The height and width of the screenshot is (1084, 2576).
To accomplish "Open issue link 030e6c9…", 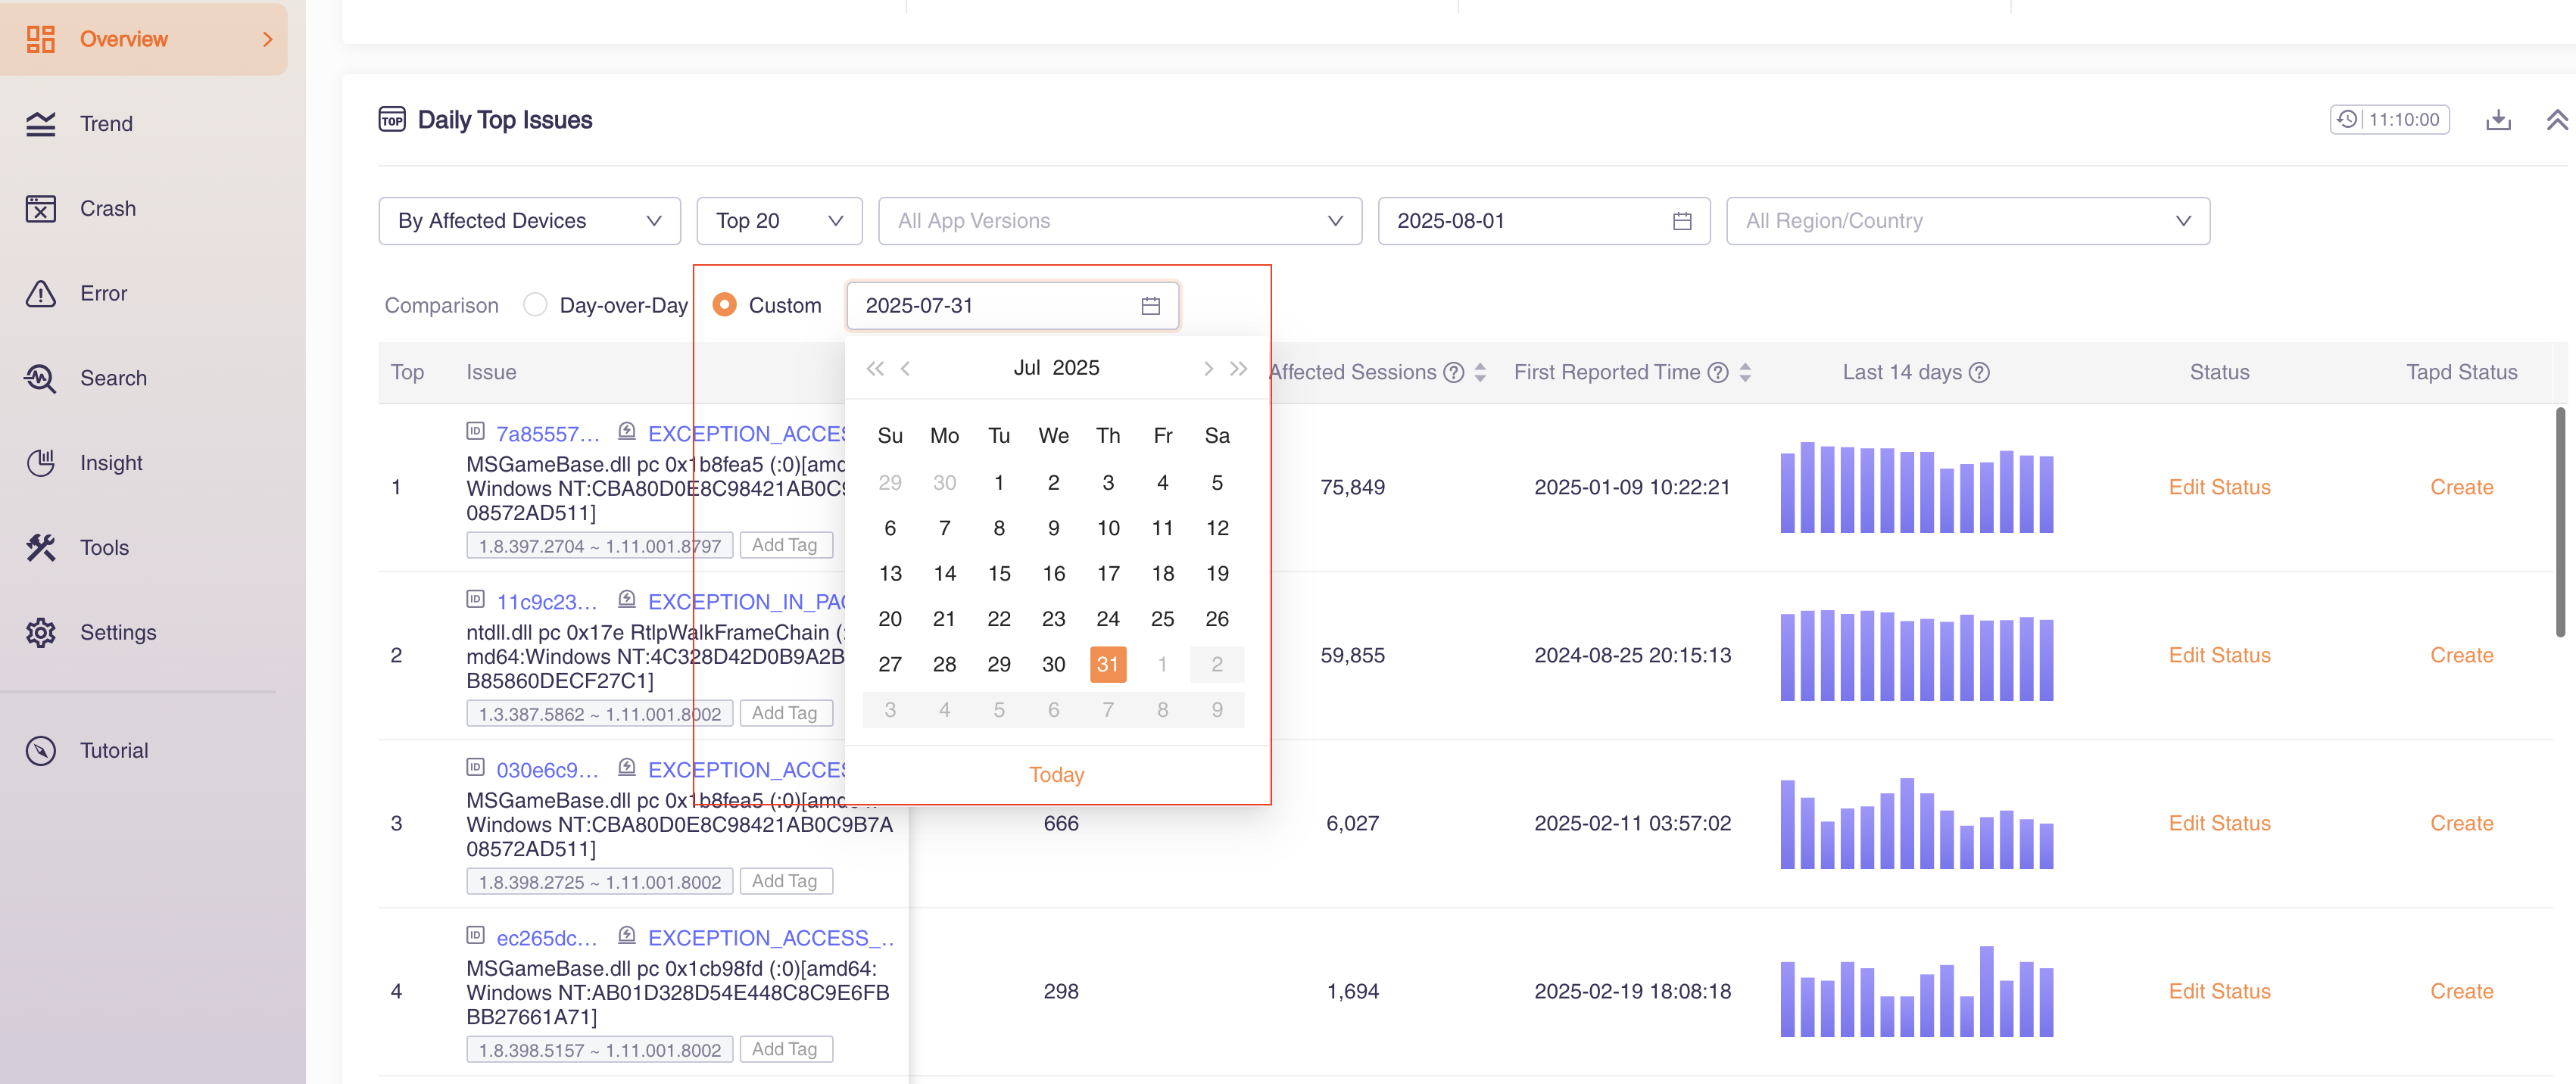I will (547, 770).
